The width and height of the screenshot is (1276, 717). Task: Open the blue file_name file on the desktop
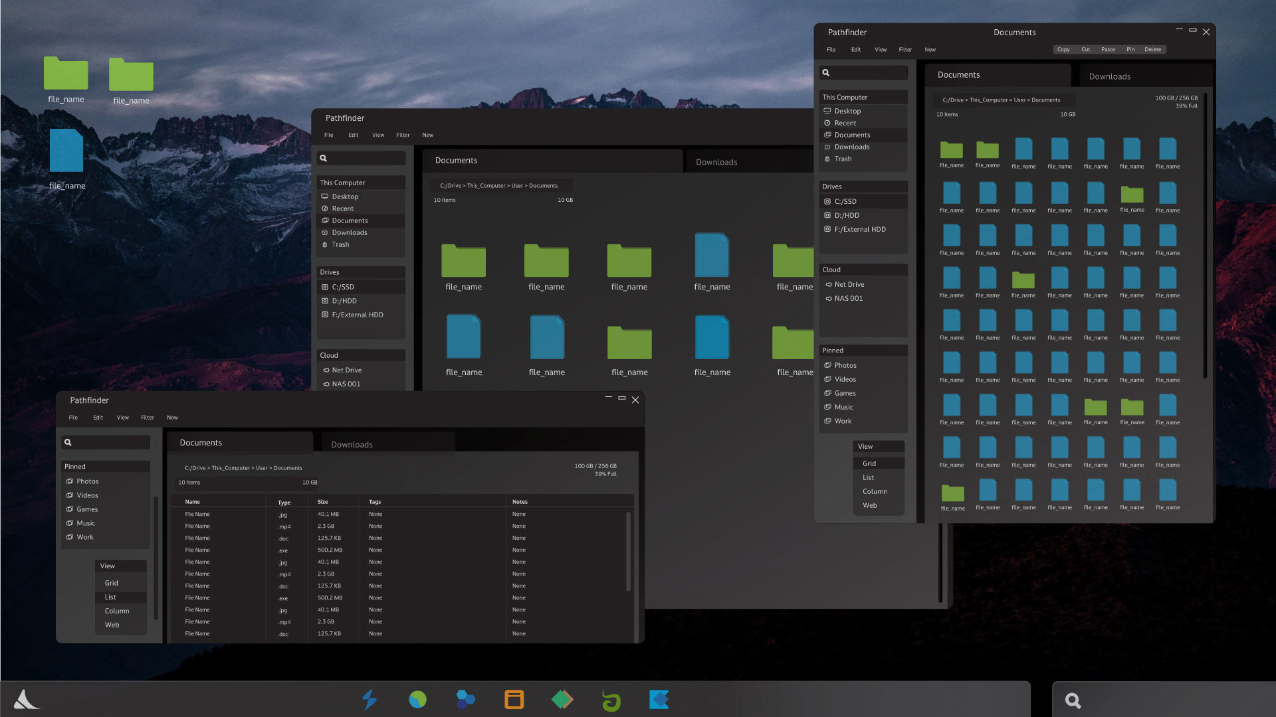(x=66, y=151)
